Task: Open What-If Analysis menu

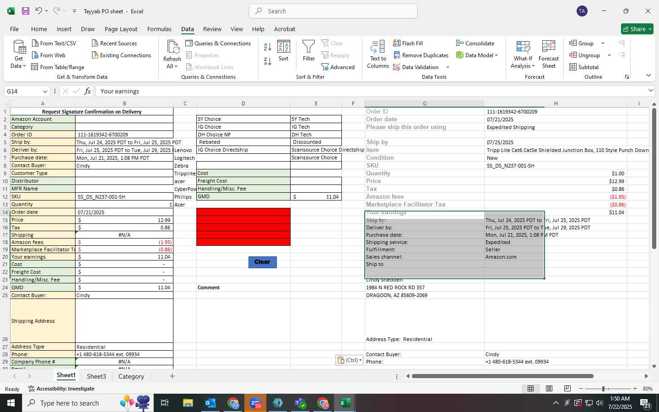Action: click(523, 54)
